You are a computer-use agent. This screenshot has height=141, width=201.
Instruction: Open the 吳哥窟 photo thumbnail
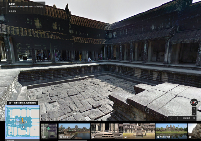tap(74, 131)
